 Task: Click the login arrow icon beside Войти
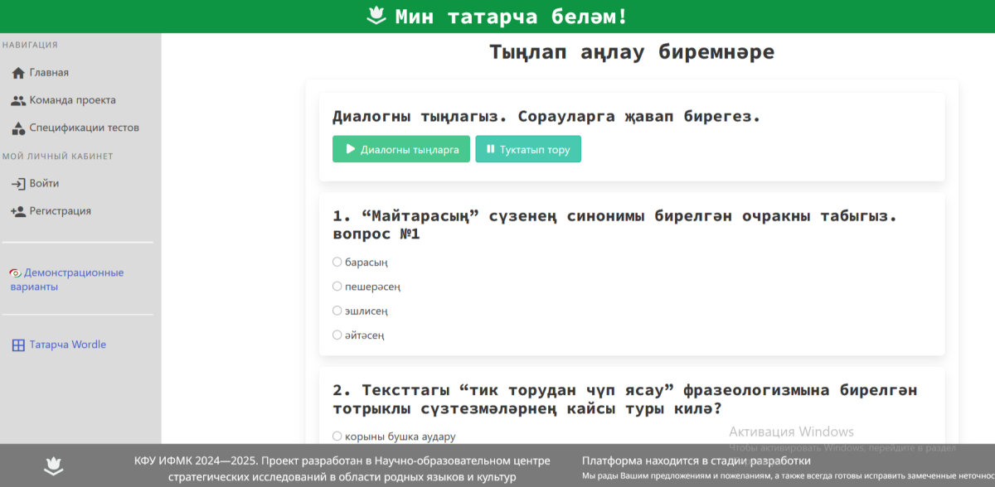18,184
